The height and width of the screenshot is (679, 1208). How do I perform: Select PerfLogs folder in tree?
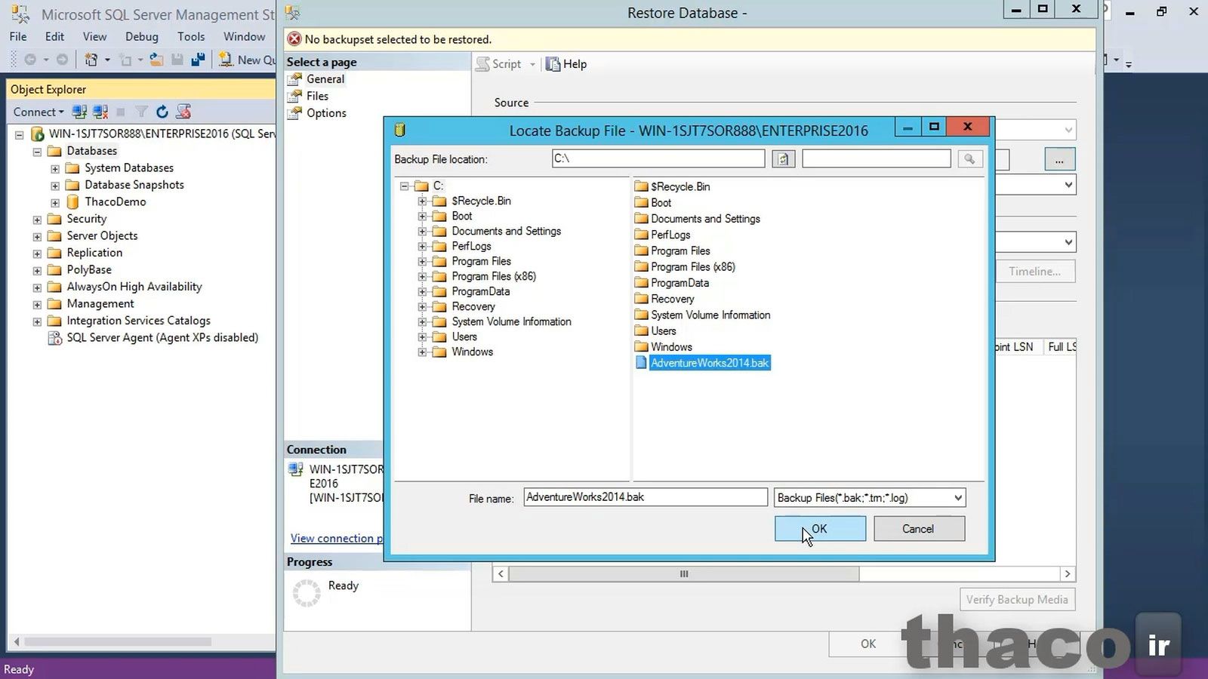pyautogui.click(x=471, y=246)
